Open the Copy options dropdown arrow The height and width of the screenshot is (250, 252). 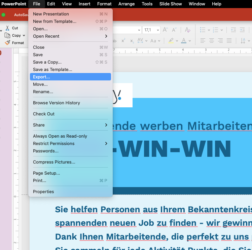(24, 36)
